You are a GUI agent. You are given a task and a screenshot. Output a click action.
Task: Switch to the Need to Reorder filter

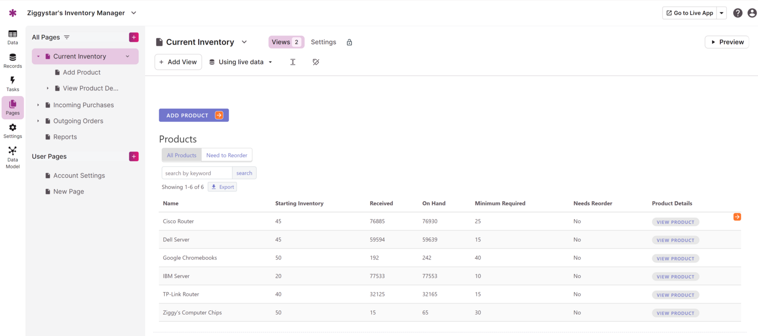click(x=226, y=155)
